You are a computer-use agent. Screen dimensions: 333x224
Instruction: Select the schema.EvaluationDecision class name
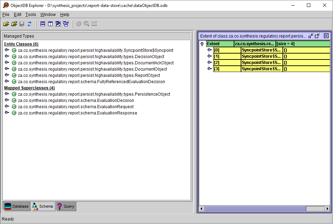tap(76, 101)
